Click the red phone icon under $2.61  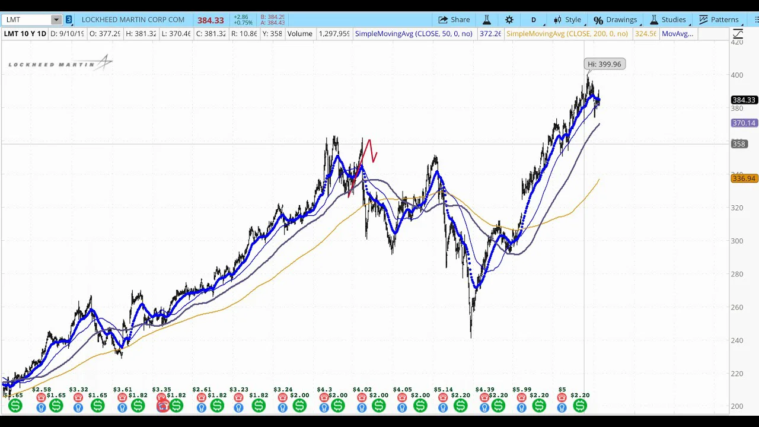(202, 398)
